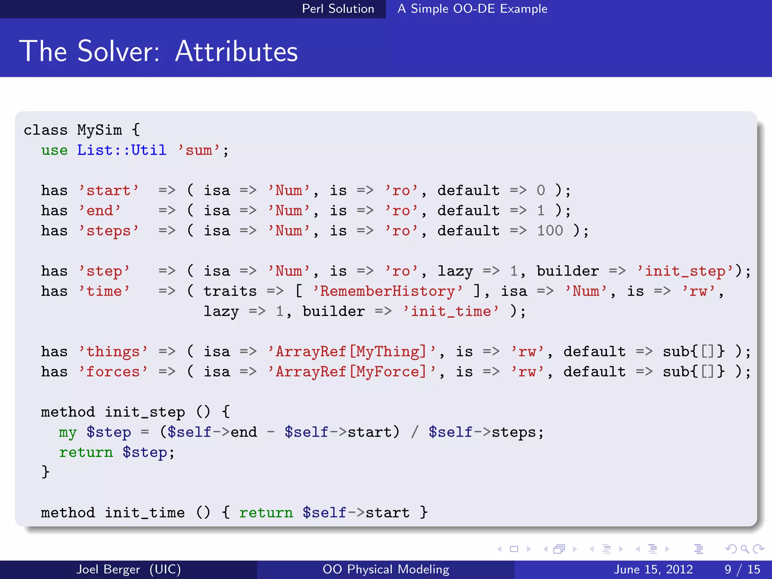Click the 9 / 15 page counter

742,569
